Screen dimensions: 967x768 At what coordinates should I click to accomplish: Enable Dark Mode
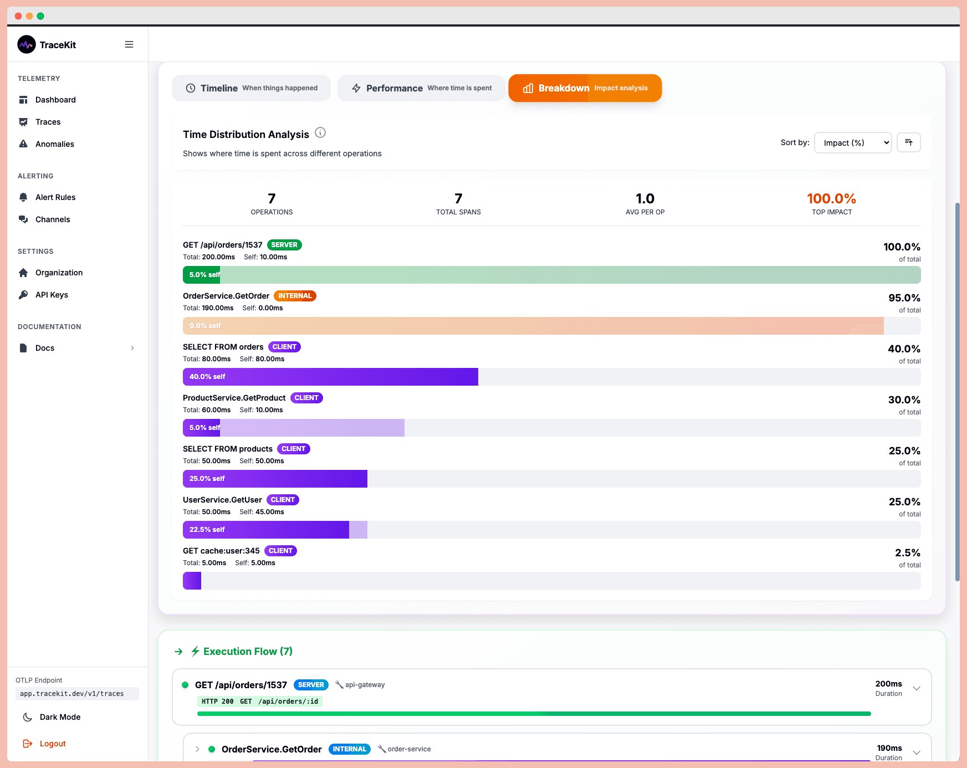[x=58, y=717]
